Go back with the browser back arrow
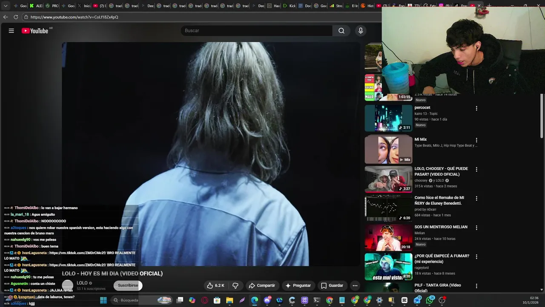 click(x=6, y=17)
